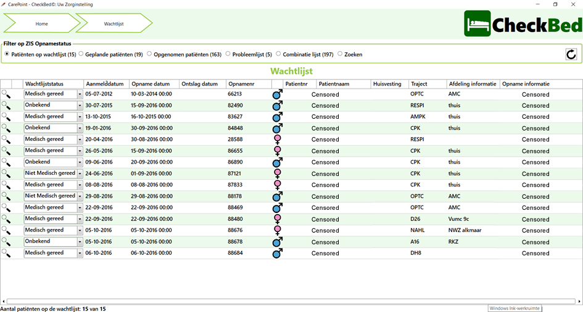The image size is (583, 312).
Task: Open magnifier details for admission 66213
Action: pos(6,94)
